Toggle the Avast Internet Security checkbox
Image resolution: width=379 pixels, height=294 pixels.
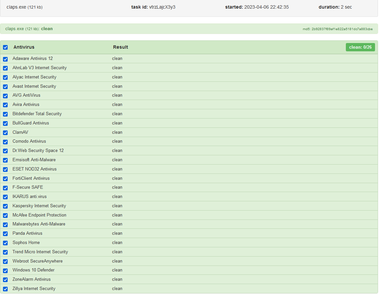pyautogui.click(x=5, y=87)
